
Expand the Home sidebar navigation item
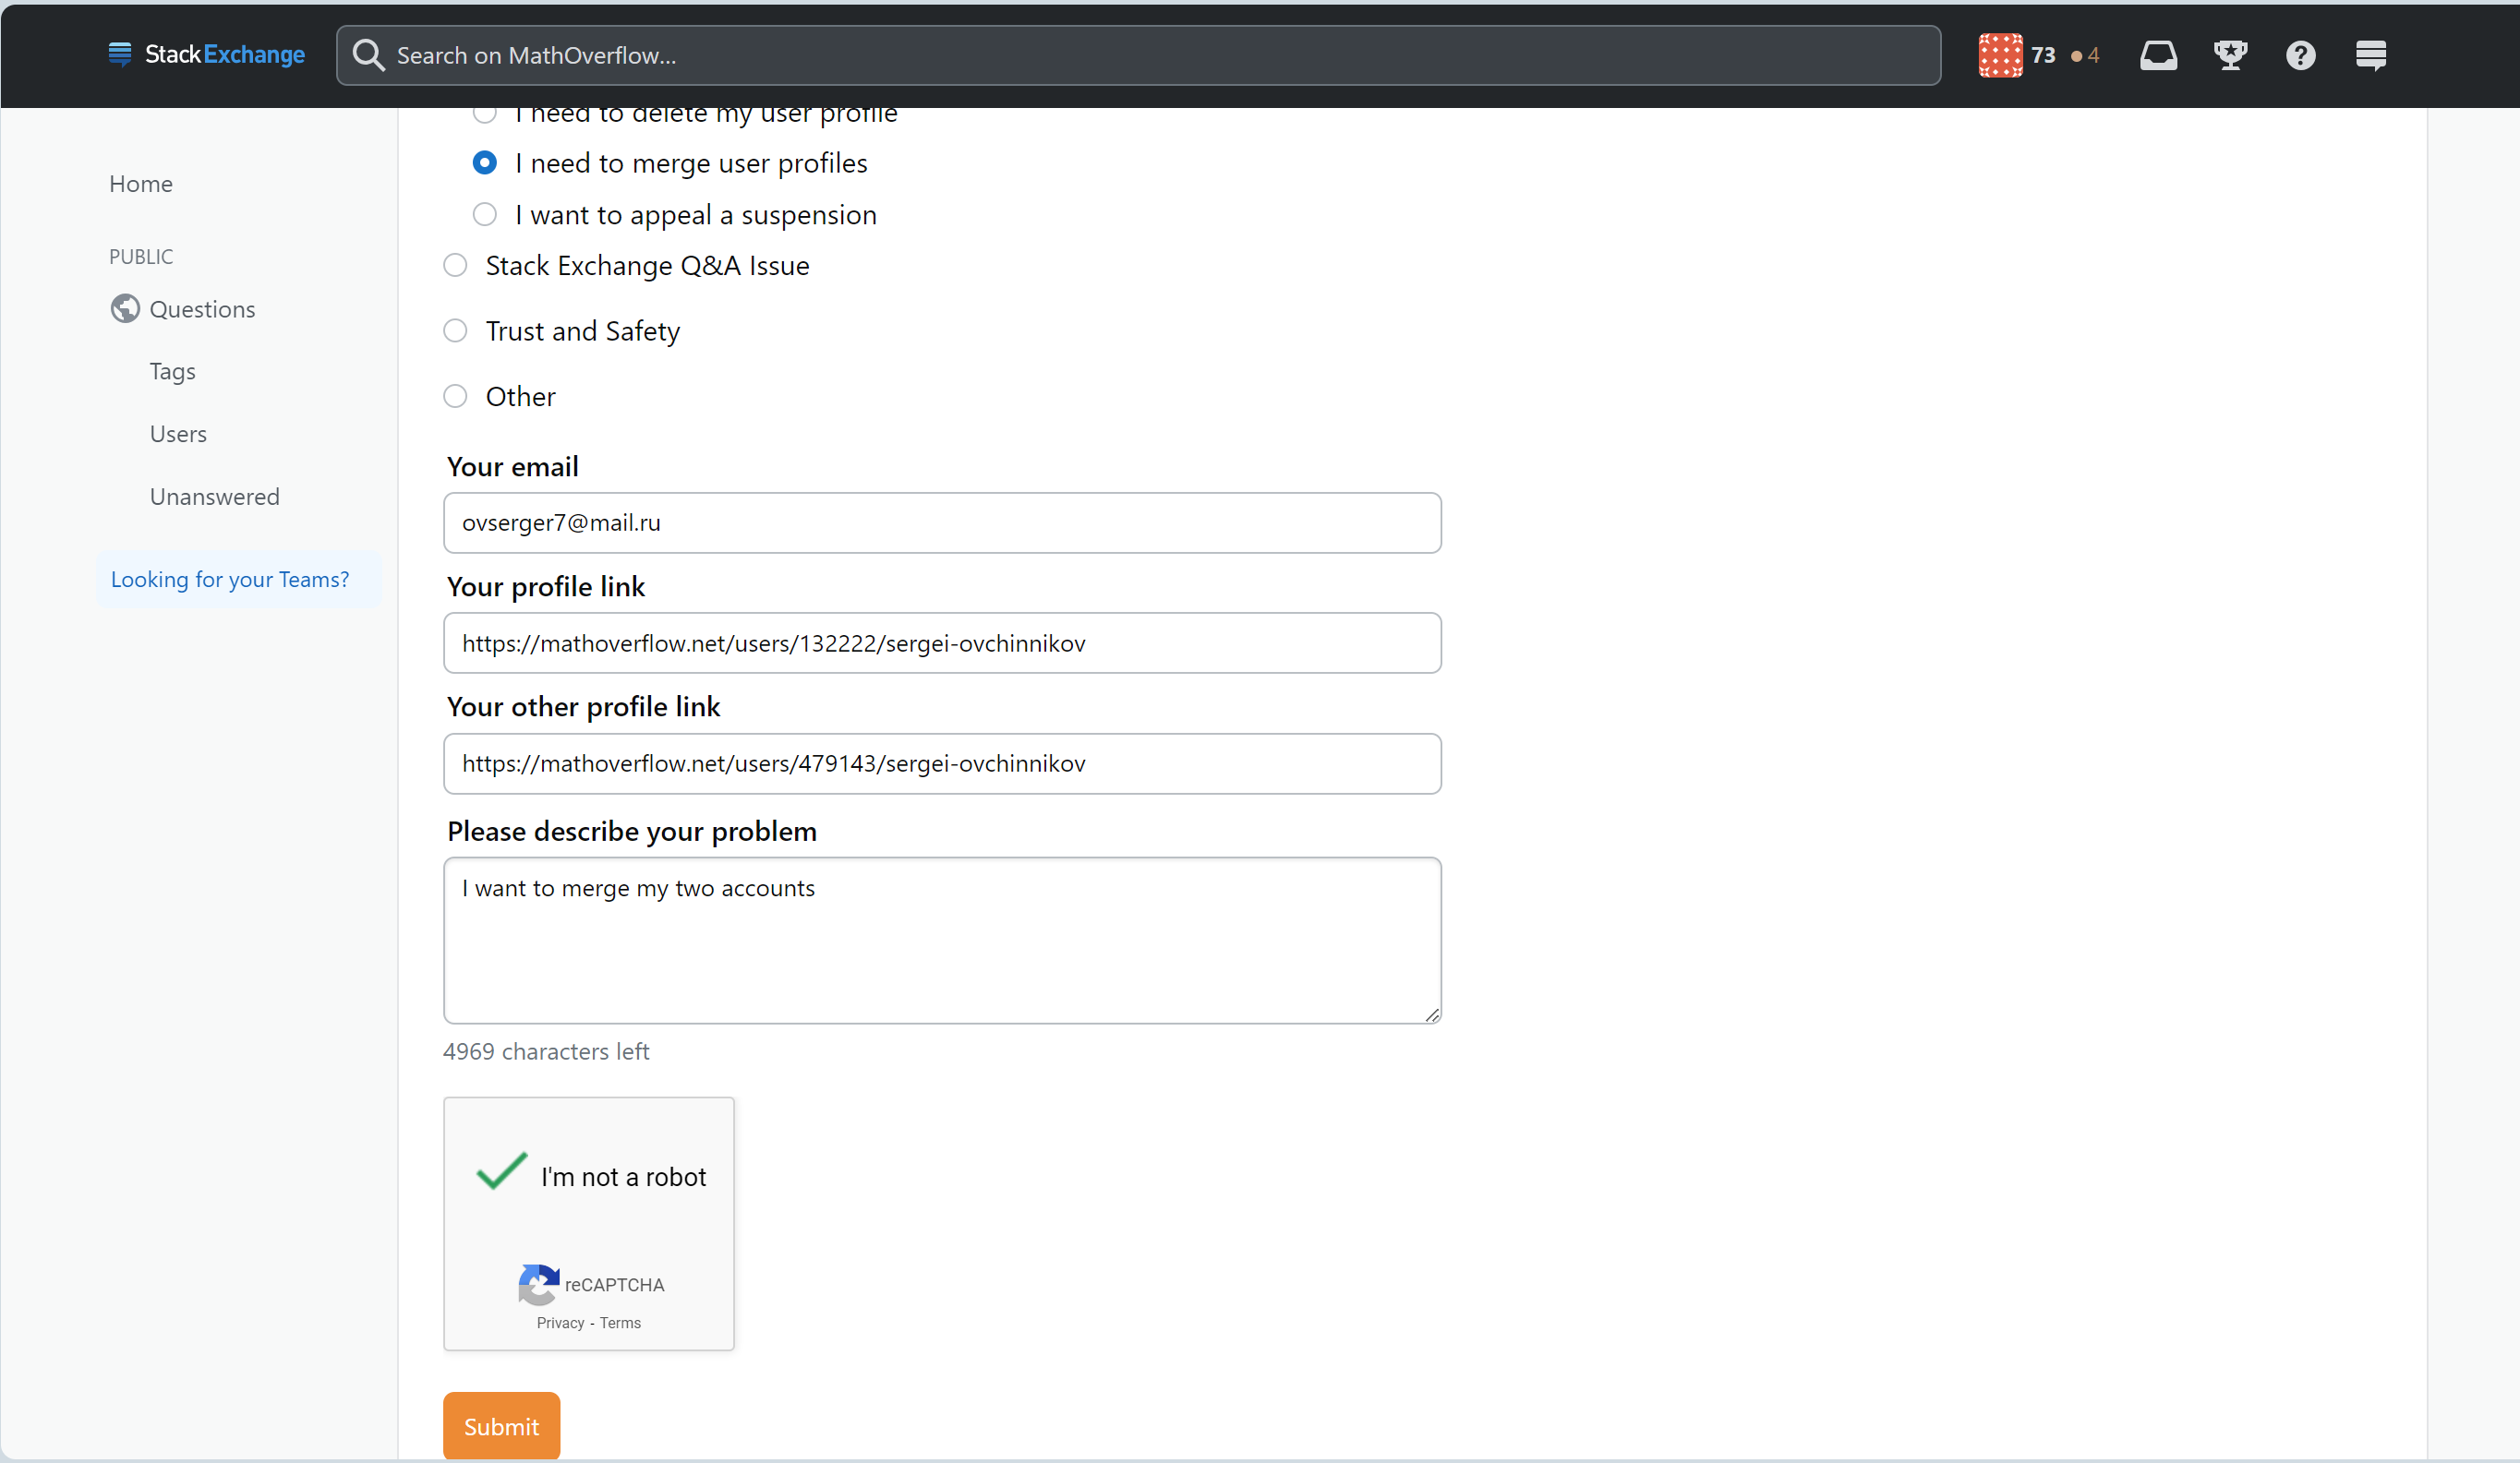139,183
